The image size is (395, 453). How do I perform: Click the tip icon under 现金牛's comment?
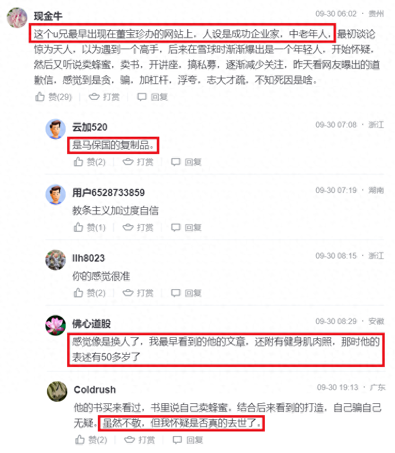(94, 97)
